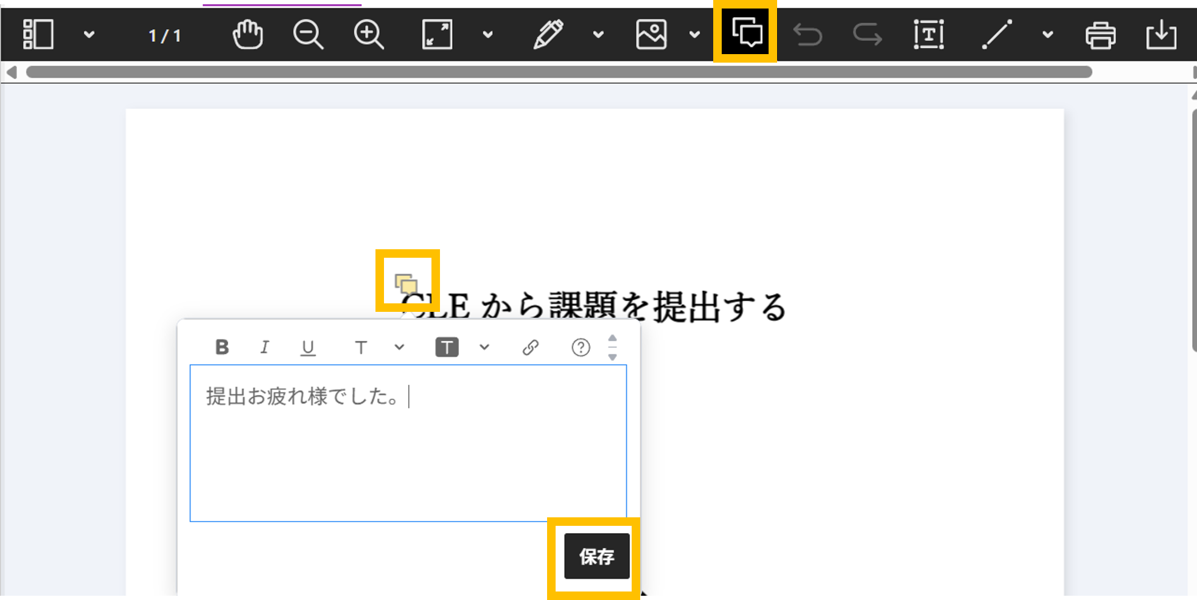
Task: Open the fit options dropdown arrow
Action: (487, 35)
